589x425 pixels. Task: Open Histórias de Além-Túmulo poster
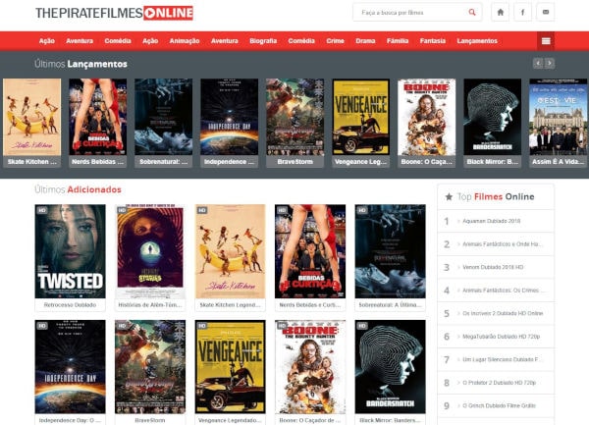pyautogui.click(x=150, y=251)
